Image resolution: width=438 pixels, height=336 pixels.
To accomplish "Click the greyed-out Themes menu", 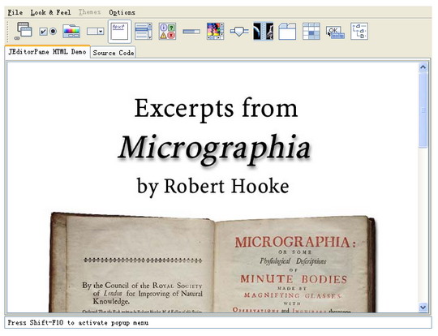I will pos(89,12).
